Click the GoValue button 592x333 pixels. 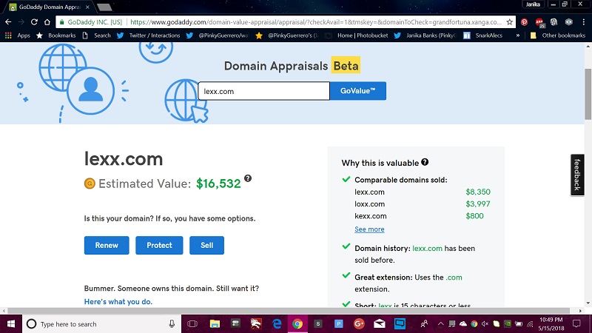click(x=358, y=91)
